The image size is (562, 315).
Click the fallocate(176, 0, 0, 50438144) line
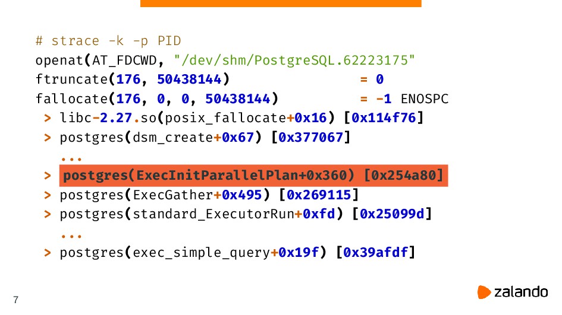[156, 98]
